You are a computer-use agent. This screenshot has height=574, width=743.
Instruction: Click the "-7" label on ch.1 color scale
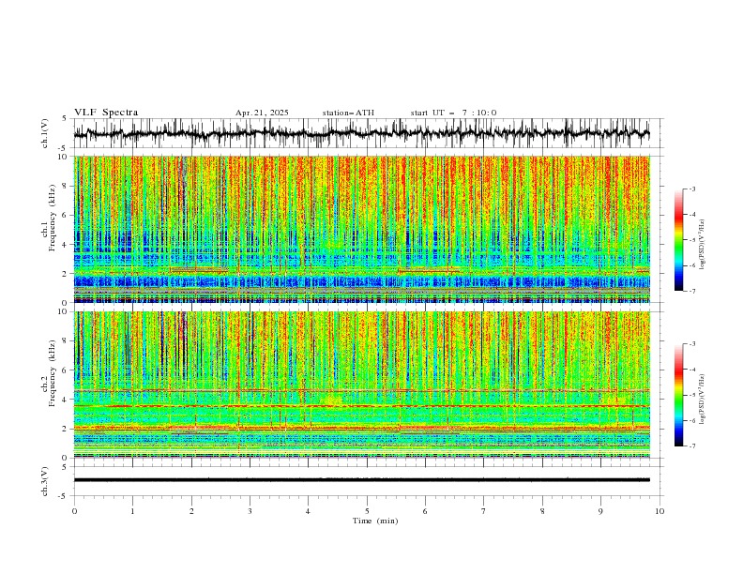pos(692,291)
